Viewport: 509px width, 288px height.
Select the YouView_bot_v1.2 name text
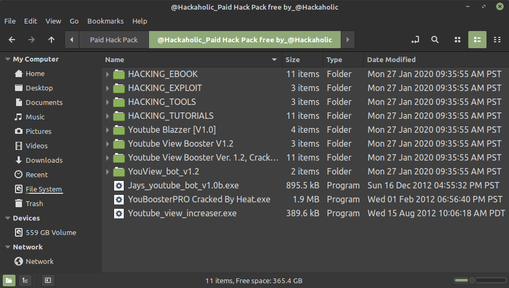point(163,171)
